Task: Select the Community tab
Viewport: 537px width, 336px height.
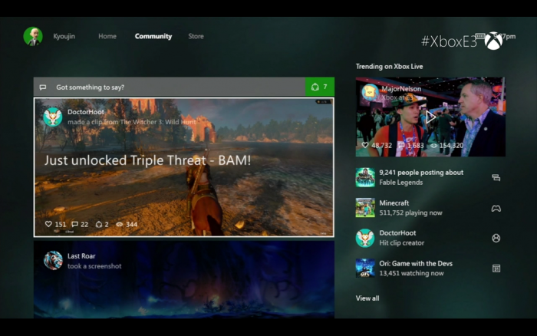Action: point(153,36)
